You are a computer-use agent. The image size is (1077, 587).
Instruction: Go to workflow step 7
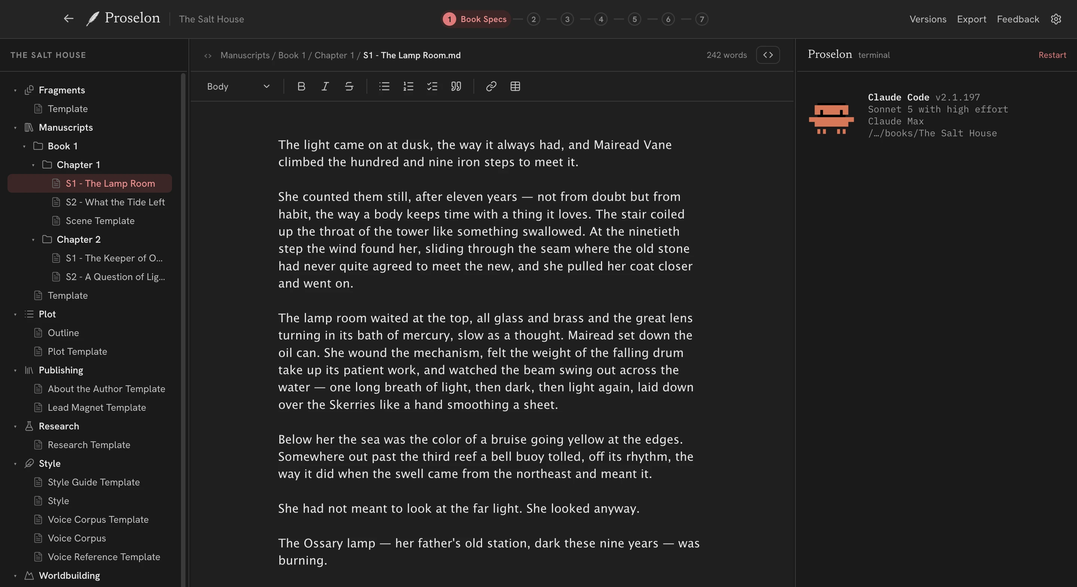pos(702,19)
